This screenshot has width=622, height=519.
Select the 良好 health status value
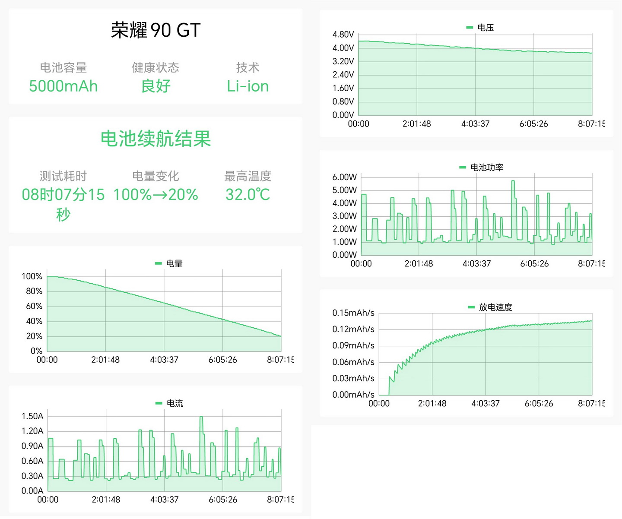click(155, 86)
